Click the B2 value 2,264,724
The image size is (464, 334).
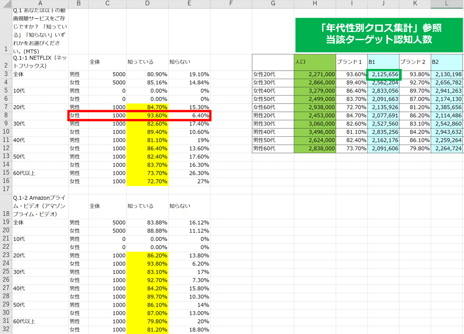click(x=447, y=149)
